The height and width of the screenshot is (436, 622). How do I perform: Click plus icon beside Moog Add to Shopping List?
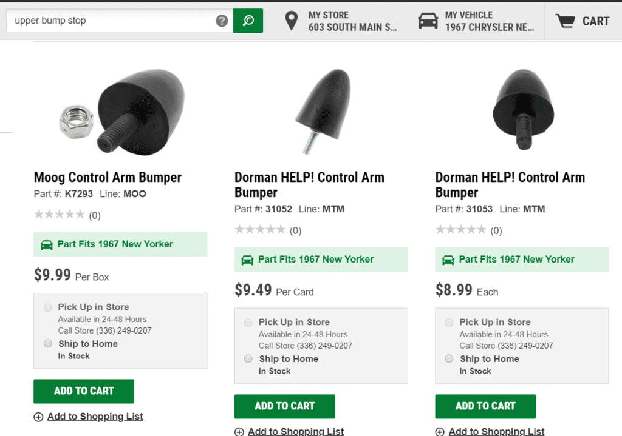point(38,417)
